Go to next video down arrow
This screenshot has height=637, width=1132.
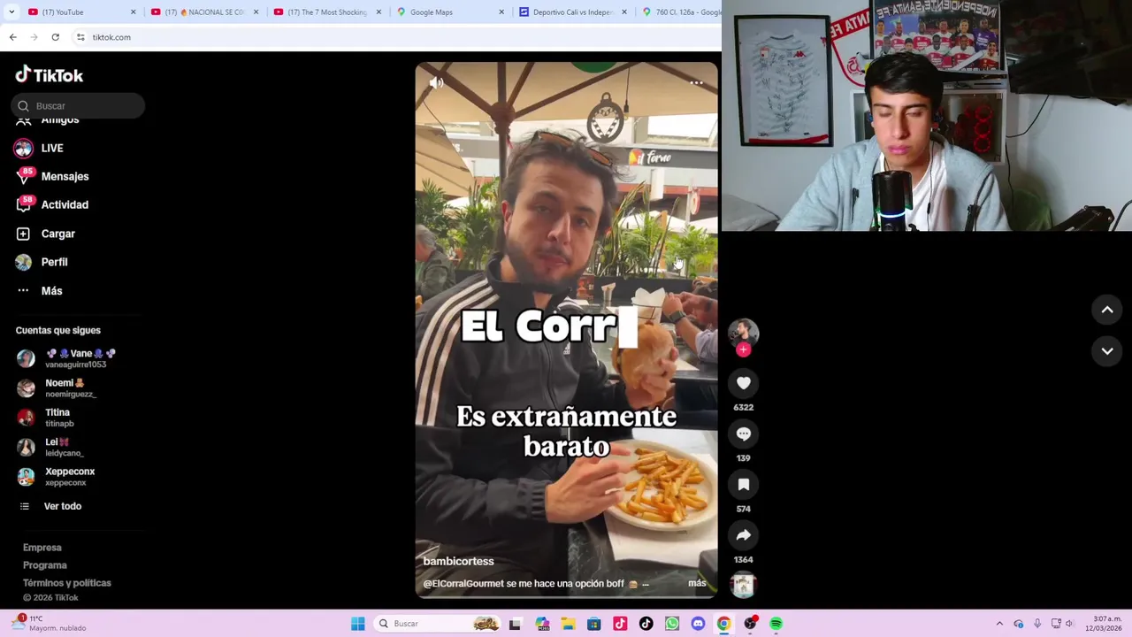(1107, 351)
